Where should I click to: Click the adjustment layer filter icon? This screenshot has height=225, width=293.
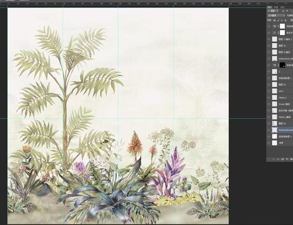click(x=287, y=11)
